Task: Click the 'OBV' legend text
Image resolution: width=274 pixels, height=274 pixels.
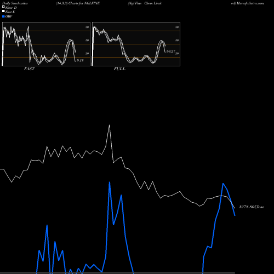Action: pos(9,16)
